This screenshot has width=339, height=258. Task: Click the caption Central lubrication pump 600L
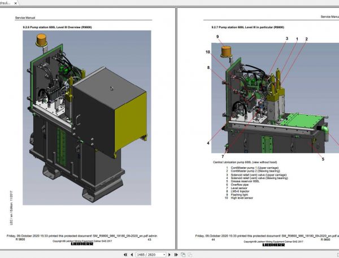[245, 162]
